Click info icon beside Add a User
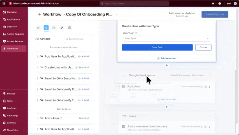Viewport: 239px width, 135px height. point(61,118)
